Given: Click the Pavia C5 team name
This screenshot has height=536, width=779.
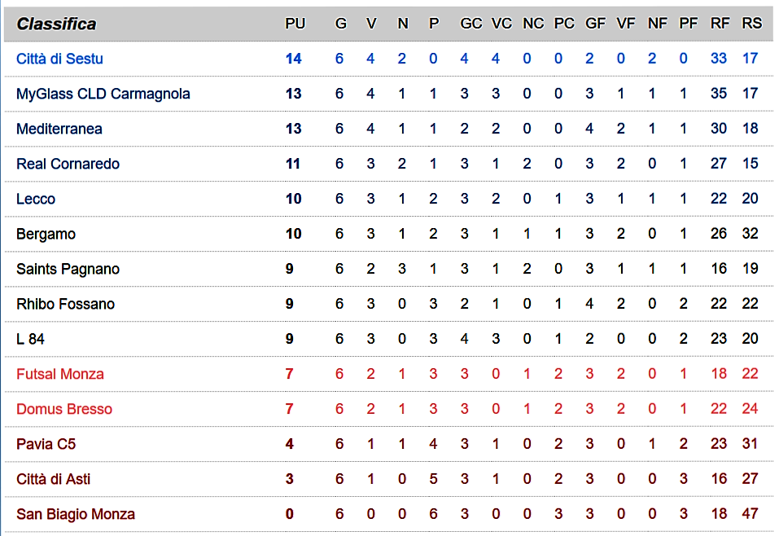Looking at the screenshot, I should pyautogui.click(x=46, y=444).
